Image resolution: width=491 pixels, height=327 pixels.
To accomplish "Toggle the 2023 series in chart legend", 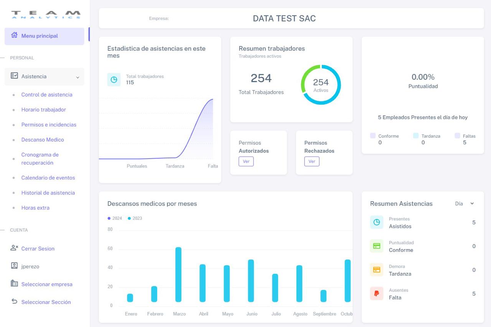I will coord(135,219).
